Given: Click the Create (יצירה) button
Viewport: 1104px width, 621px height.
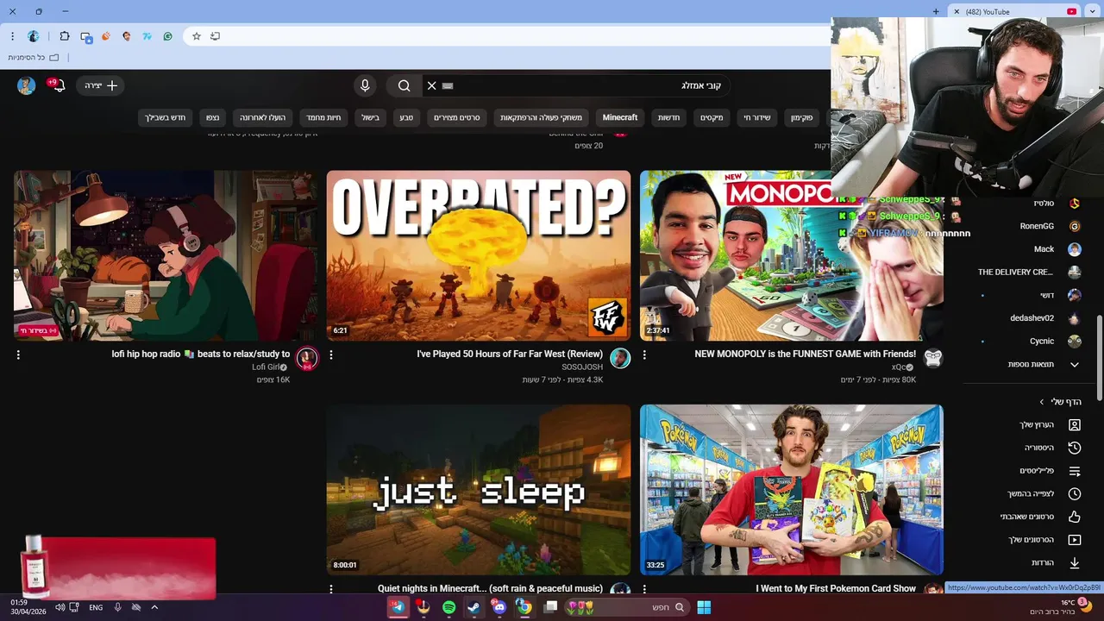Looking at the screenshot, I should click(101, 85).
